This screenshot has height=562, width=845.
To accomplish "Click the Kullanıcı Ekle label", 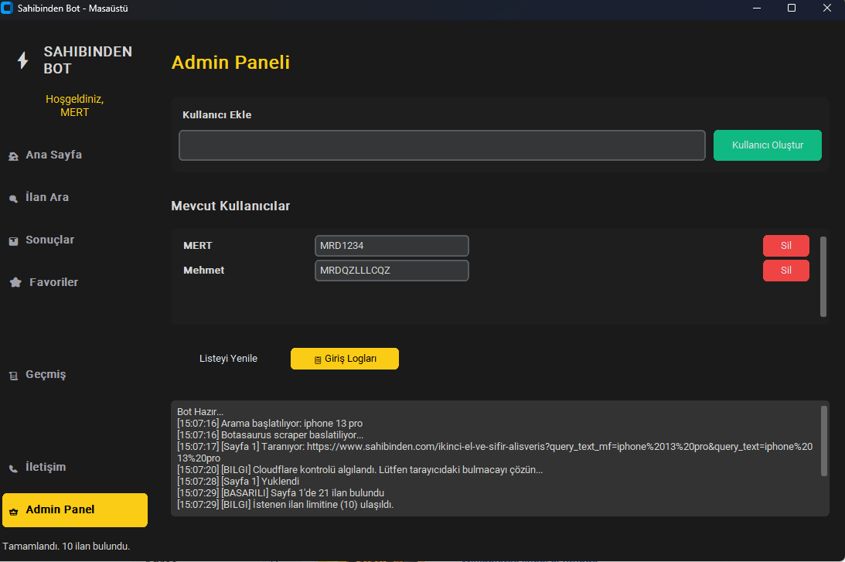I will 217,114.
